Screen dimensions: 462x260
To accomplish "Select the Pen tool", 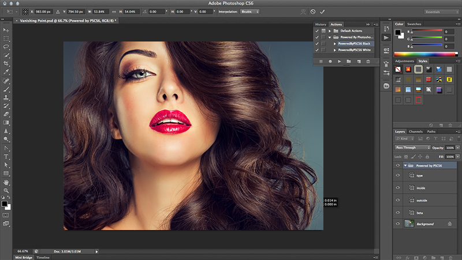I will tap(6, 148).
